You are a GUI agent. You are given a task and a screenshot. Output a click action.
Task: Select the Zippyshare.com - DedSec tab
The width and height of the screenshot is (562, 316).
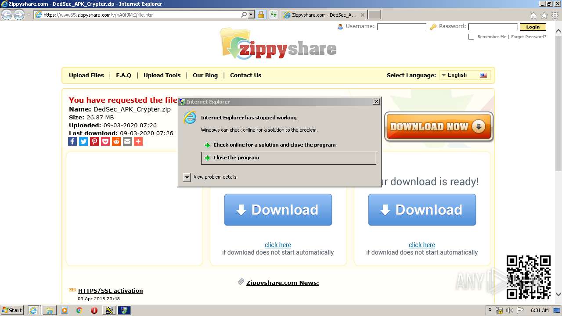coord(324,14)
